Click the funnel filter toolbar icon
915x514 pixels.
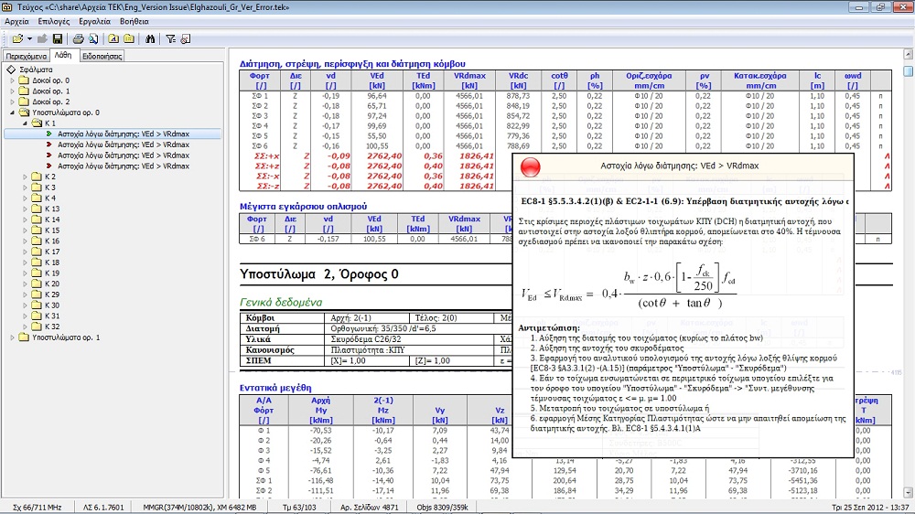point(170,39)
